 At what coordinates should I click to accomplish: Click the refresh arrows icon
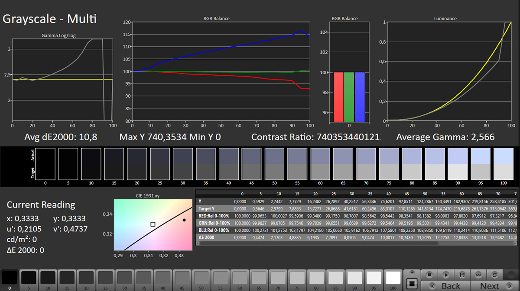coord(495,274)
